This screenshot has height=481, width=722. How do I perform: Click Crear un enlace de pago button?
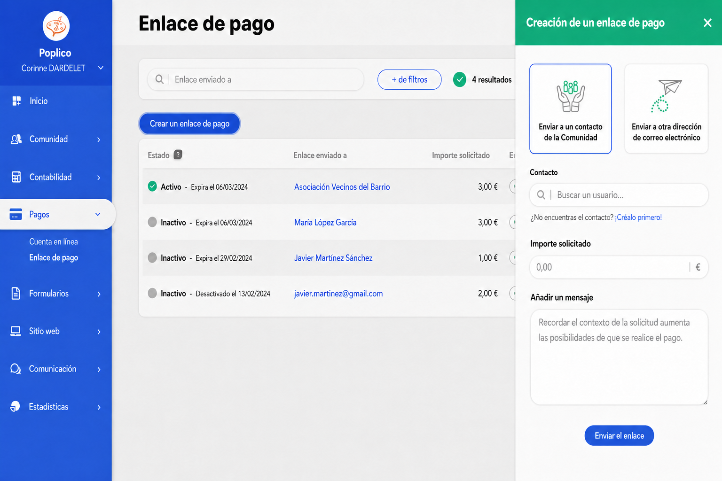click(189, 124)
